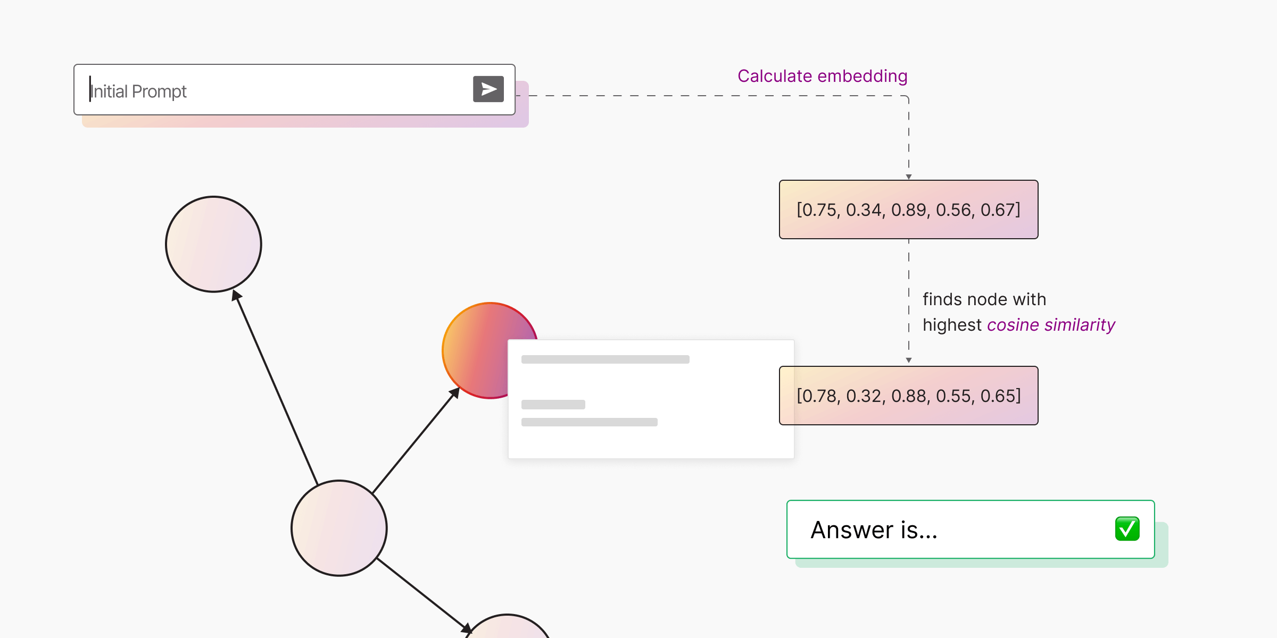This screenshot has height=638, width=1277.
Task: Click the arrowhead pointing at the top-left node
Action: coord(236,295)
